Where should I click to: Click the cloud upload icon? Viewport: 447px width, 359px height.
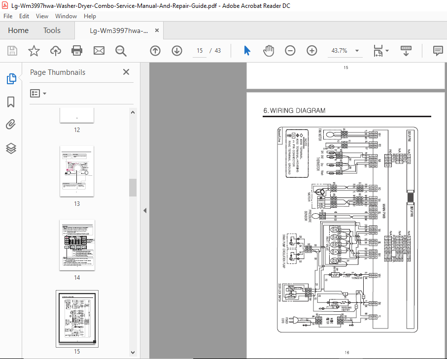coord(56,51)
